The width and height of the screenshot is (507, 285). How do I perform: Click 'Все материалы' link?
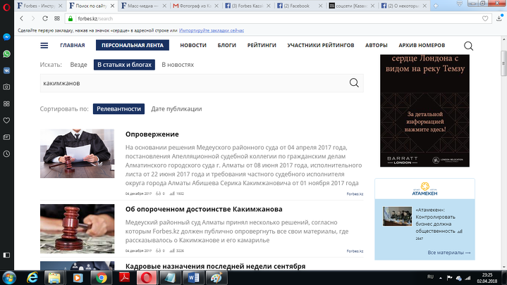(x=449, y=253)
